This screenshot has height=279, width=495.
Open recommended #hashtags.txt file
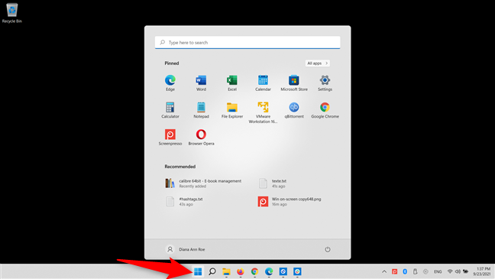tap(184, 202)
